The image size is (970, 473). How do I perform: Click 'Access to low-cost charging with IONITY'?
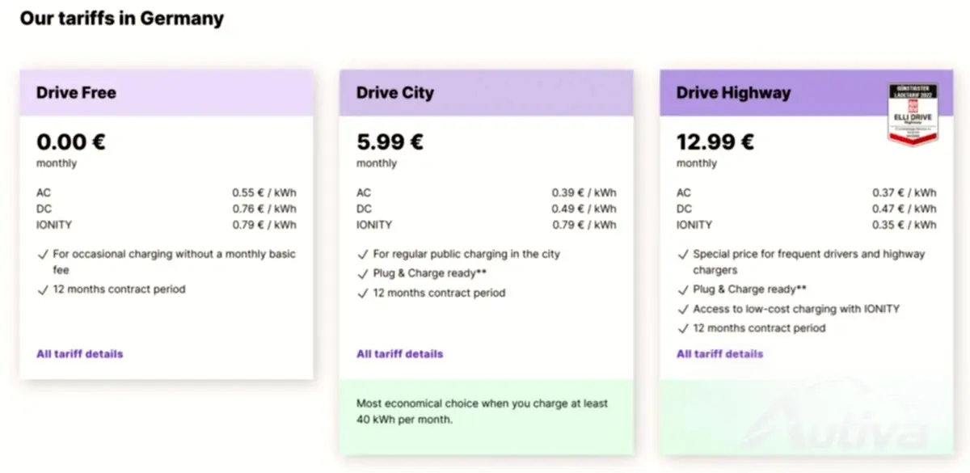tap(796, 309)
